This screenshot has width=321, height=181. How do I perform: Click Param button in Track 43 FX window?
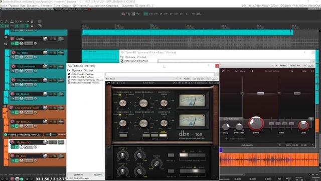pos(187,79)
